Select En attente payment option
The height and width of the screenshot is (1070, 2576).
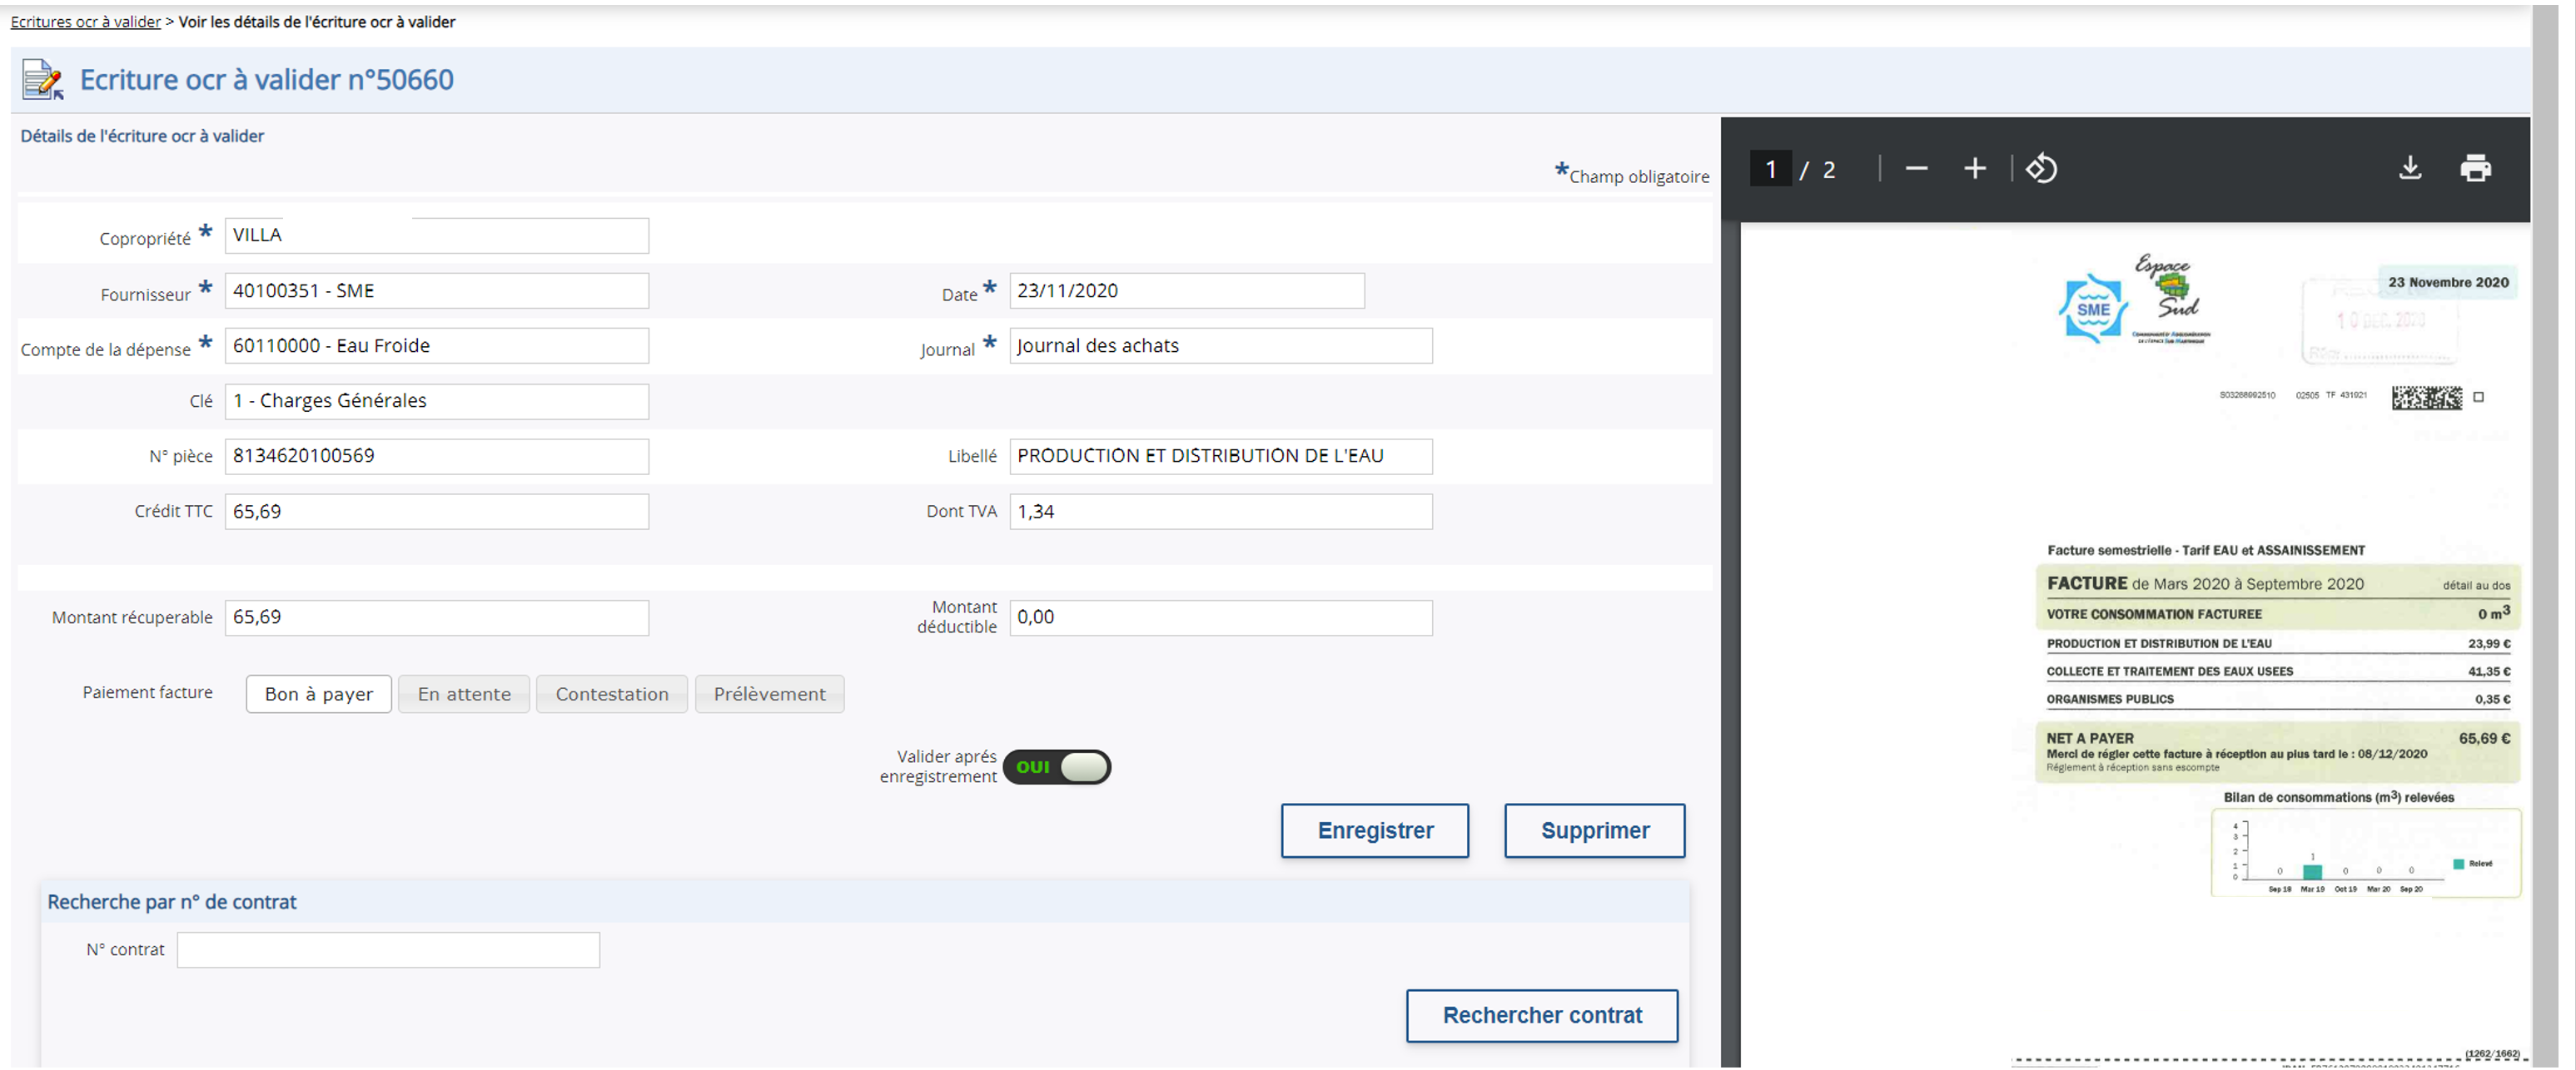(464, 695)
